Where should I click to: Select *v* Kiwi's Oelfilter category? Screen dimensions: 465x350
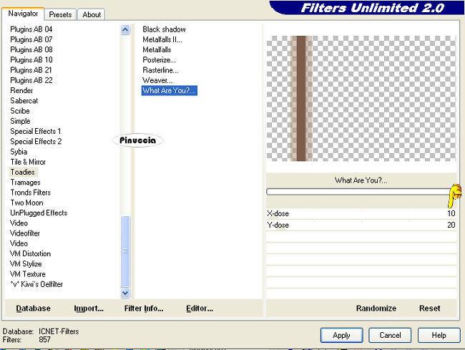(x=36, y=284)
